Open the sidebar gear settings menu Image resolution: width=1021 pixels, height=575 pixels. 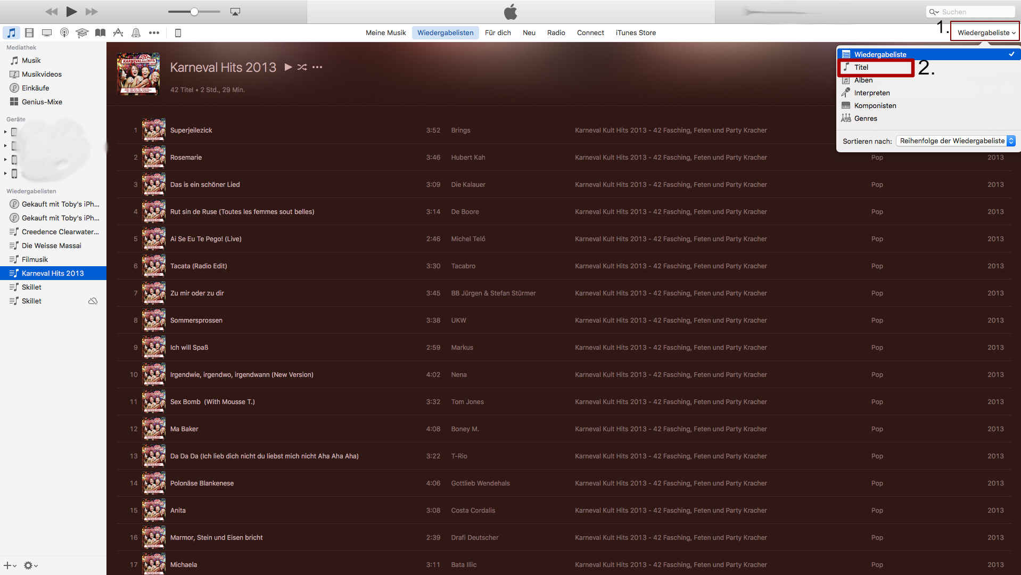pos(30,565)
